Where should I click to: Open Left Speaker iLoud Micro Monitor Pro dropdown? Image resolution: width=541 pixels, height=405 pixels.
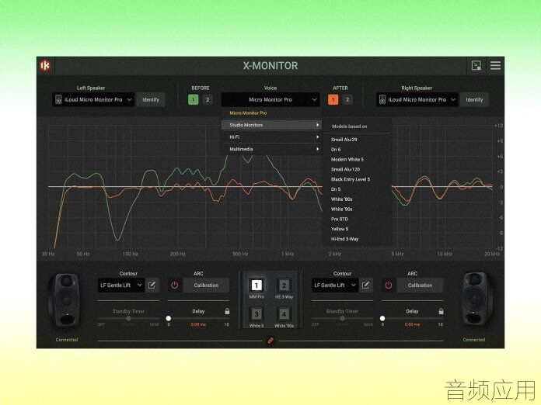93,99
